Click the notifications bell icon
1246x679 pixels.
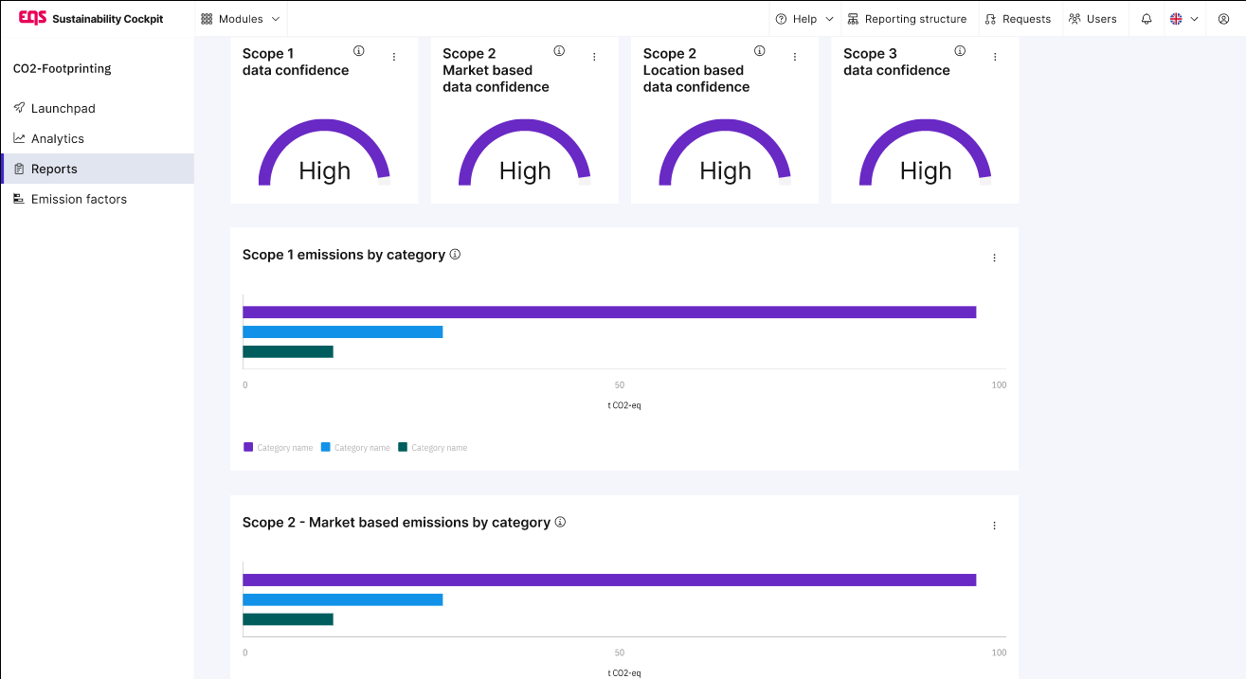click(x=1147, y=19)
